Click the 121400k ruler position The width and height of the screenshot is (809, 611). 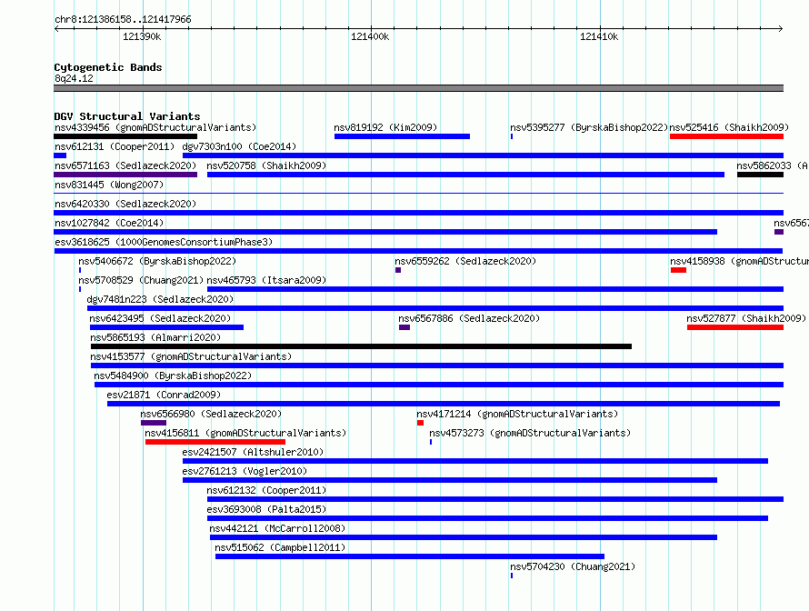pos(370,36)
